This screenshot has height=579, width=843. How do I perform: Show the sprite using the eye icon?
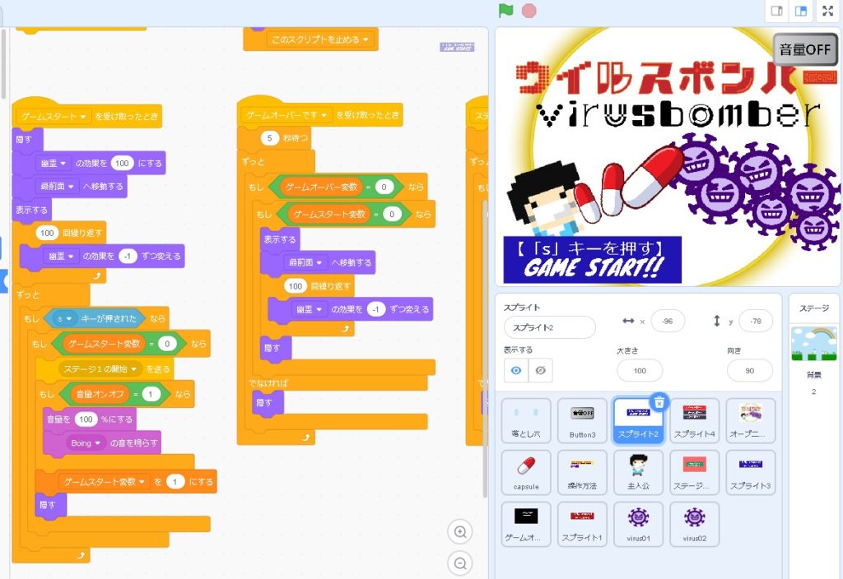tap(516, 371)
